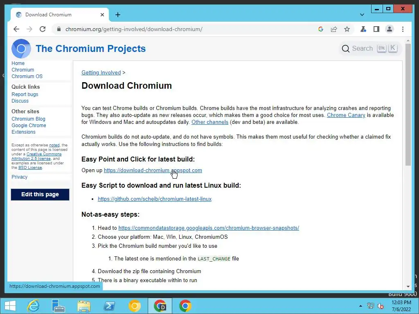Follow the Getting Involved breadcrumb
419x314 pixels.
point(101,73)
